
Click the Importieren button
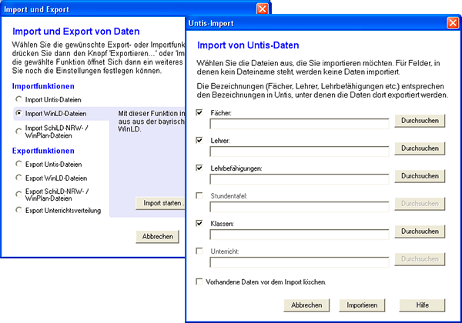click(362, 305)
